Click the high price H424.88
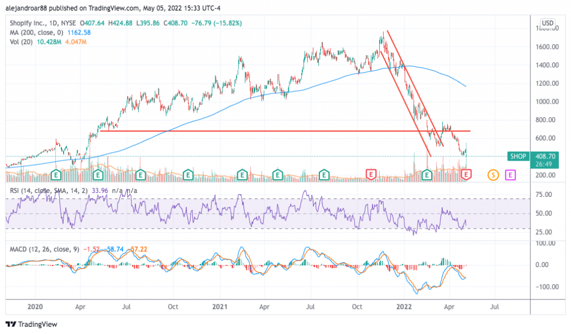 pos(120,23)
